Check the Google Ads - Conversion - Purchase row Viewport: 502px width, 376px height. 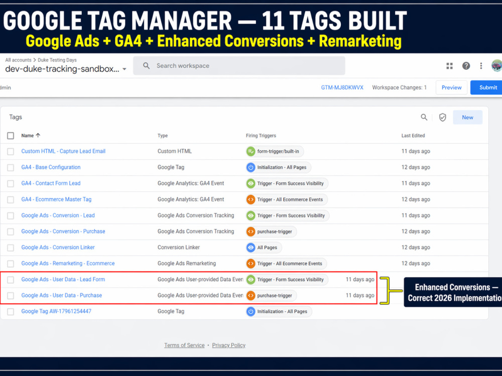point(11,232)
